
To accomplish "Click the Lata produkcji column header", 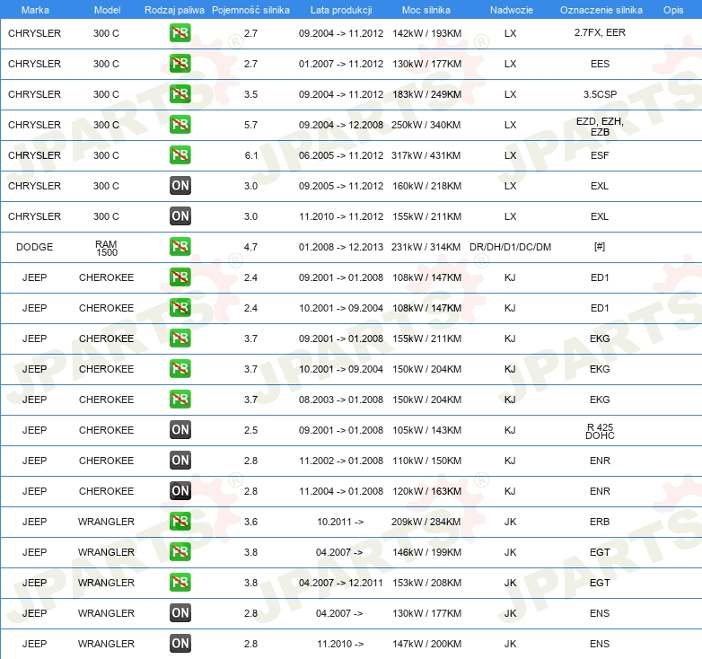I will (341, 10).
